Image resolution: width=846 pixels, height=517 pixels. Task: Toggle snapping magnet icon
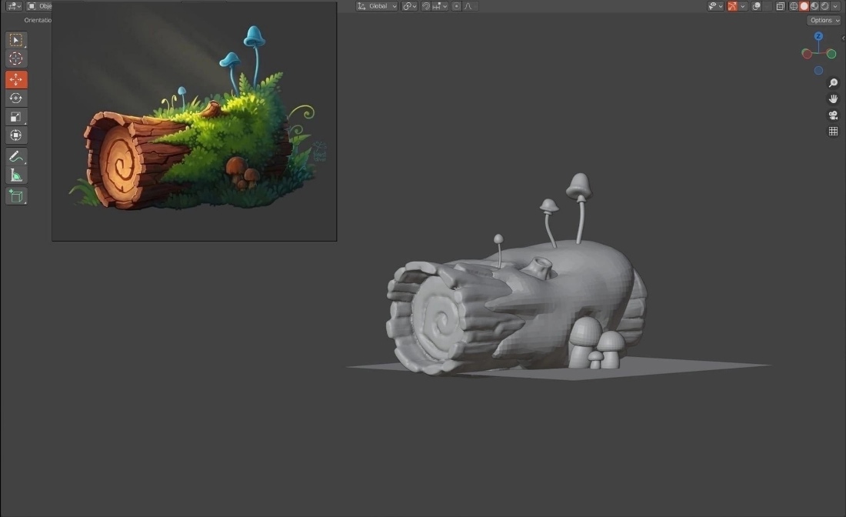(x=426, y=6)
